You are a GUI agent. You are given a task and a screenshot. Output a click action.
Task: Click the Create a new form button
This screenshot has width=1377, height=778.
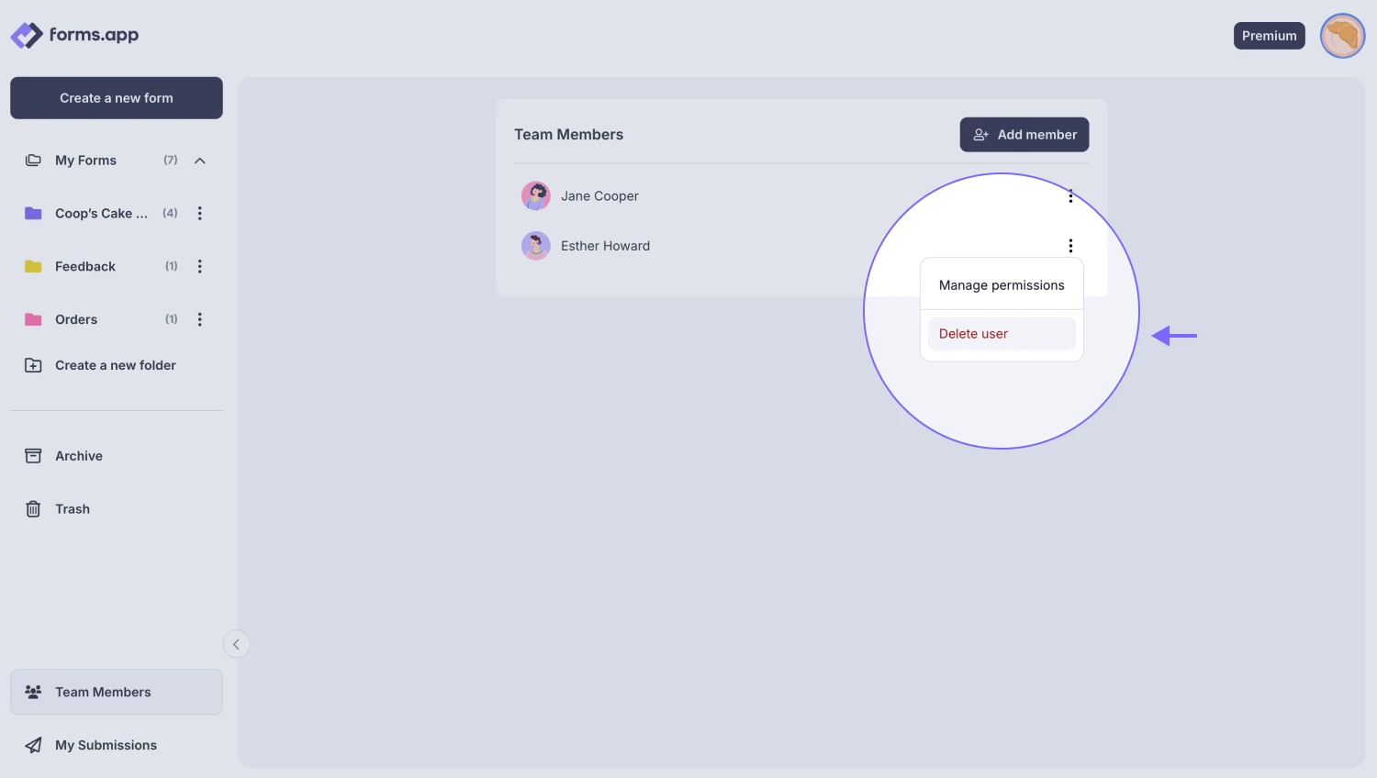[117, 97]
